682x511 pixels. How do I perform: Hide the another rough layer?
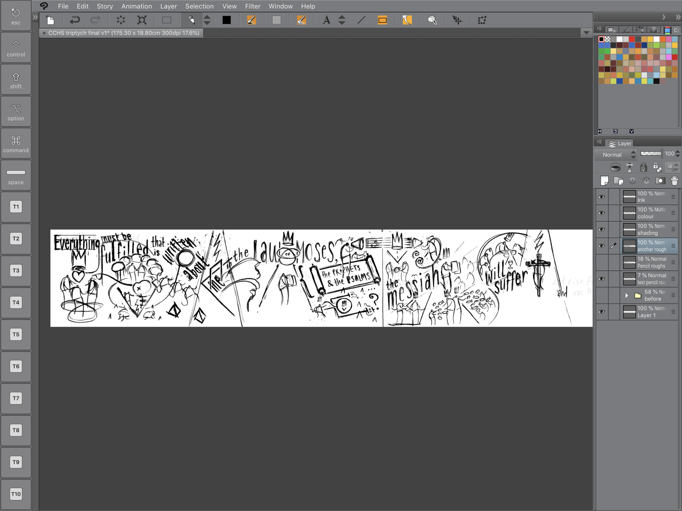(x=602, y=246)
